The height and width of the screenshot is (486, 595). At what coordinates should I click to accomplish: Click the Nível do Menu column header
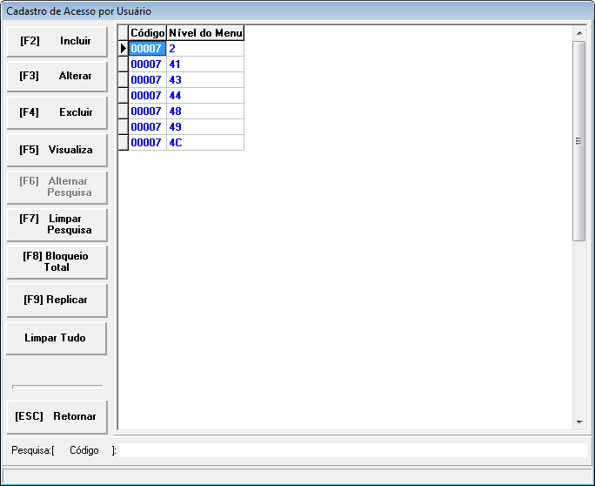(x=205, y=33)
